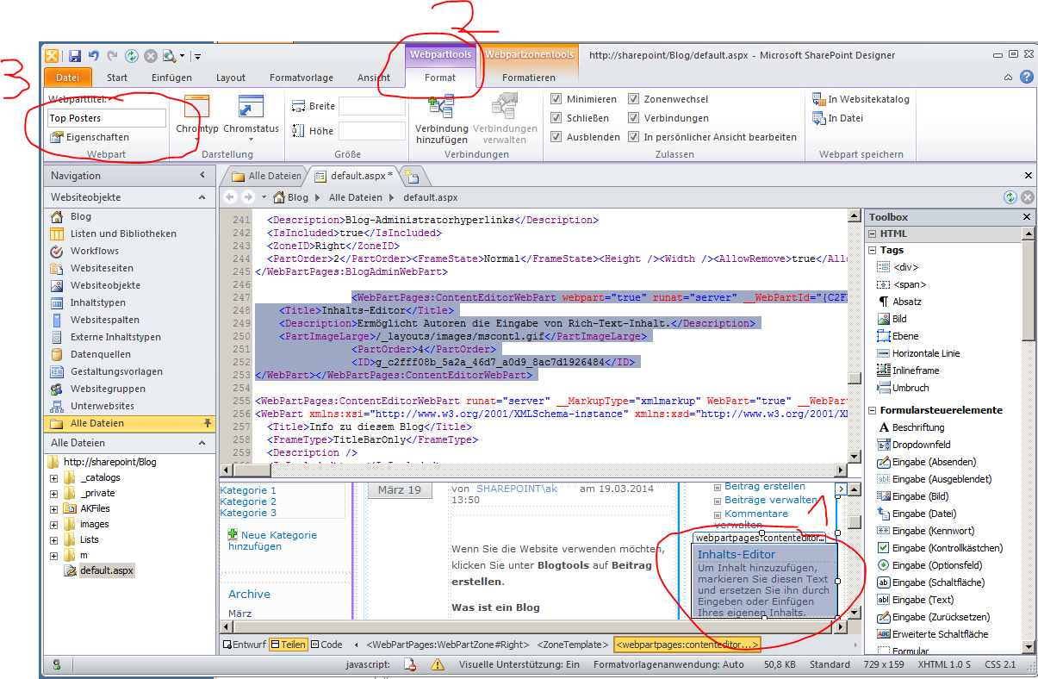Select Datenquellen navigation item
The width and height of the screenshot is (1038, 679).
90,354
